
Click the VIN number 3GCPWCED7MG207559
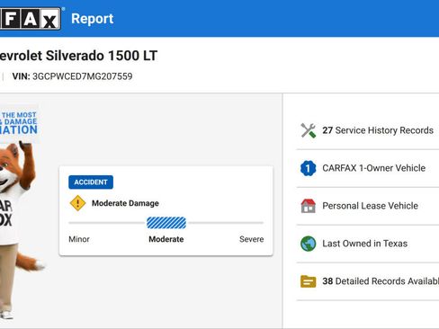point(83,76)
